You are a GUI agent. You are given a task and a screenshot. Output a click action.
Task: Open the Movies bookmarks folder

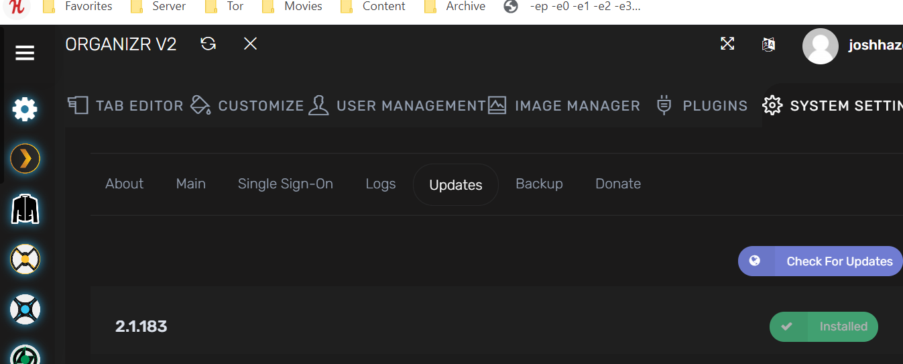coord(292,7)
